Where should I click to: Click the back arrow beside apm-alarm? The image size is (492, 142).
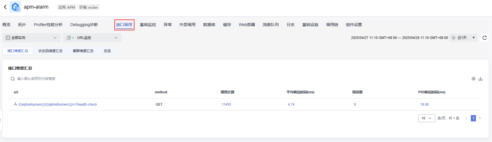point(5,7)
